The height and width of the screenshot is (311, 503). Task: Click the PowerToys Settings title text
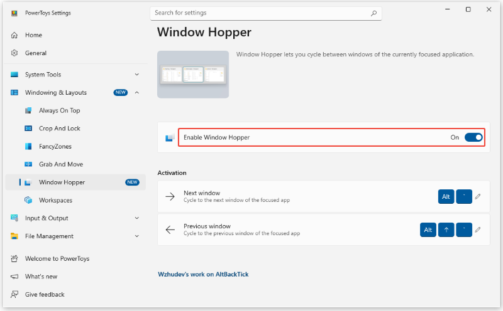tap(48, 13)
